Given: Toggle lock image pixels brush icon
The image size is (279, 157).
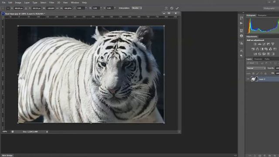Looking at the screenshot, I should (x=258, y=74).
